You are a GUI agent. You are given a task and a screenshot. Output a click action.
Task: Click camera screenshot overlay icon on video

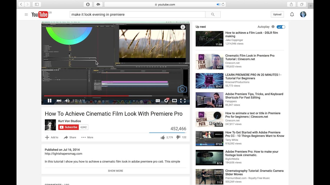(182, 89)
